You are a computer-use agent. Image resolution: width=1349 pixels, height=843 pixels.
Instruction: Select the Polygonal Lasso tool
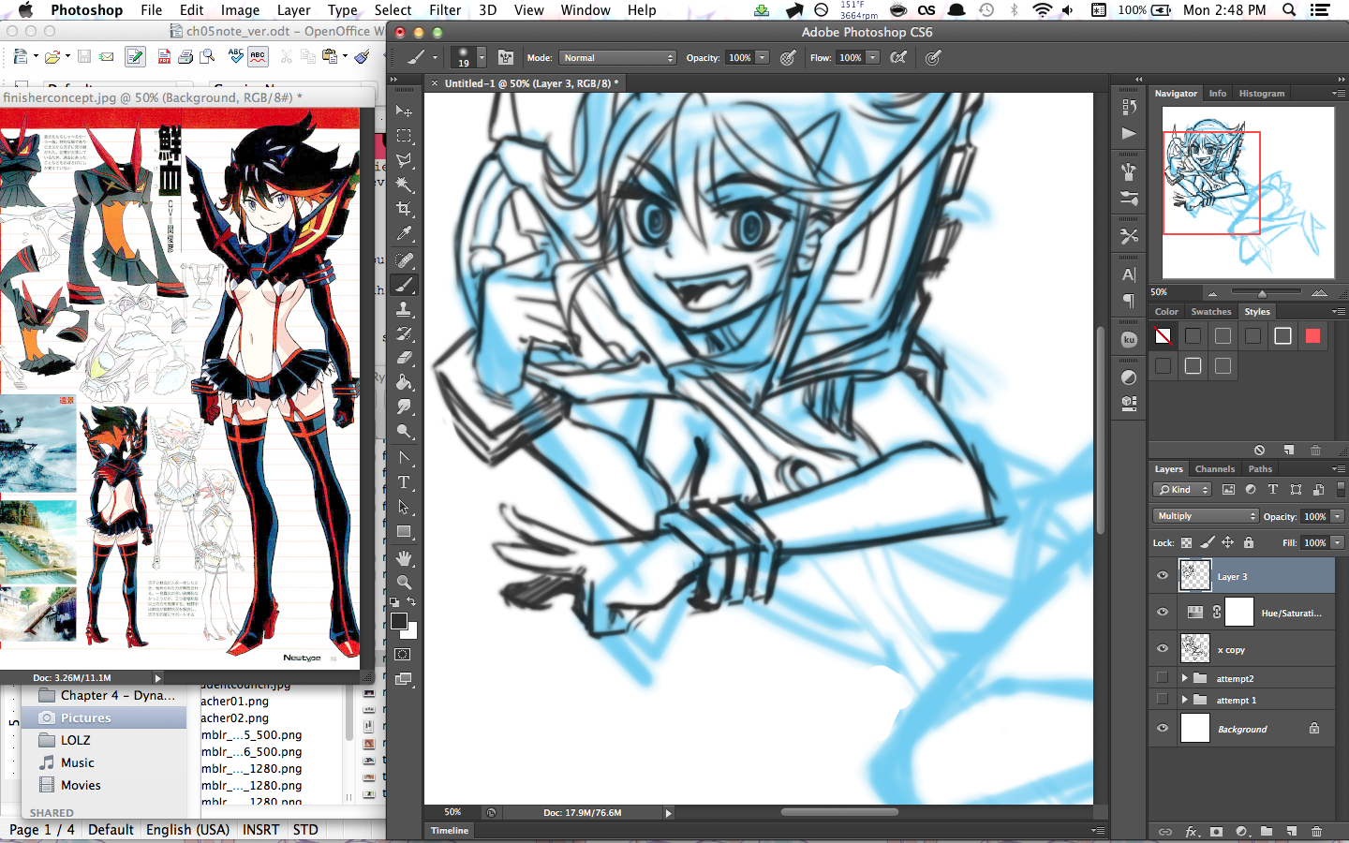(404, 160)
